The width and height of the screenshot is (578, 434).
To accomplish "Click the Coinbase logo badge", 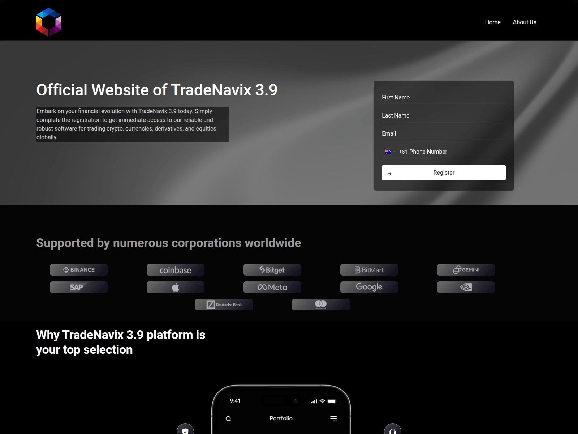I will click(176, 270).
